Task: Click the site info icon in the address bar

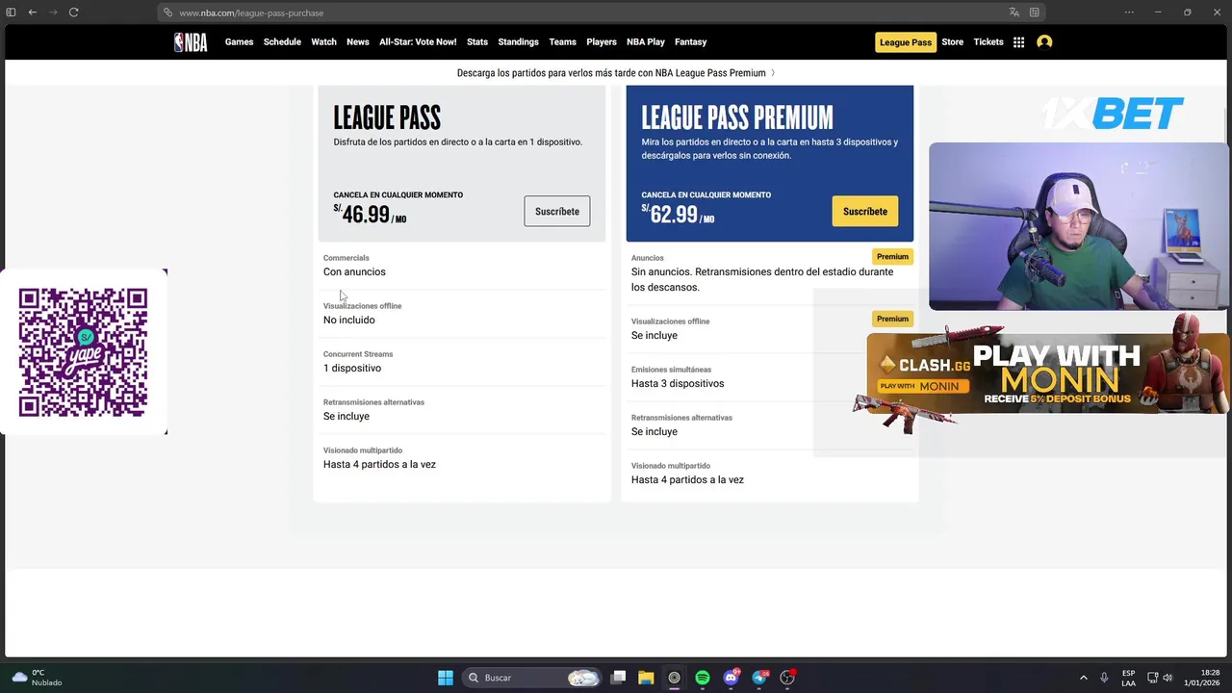Action: 168,13
